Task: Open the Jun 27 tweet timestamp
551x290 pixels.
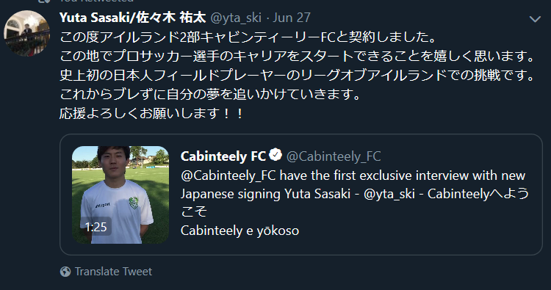Action: click(x=292, y=18)
